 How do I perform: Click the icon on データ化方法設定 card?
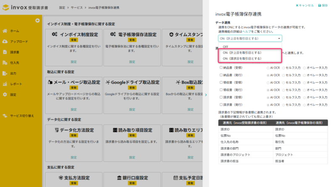click(57, 130)
